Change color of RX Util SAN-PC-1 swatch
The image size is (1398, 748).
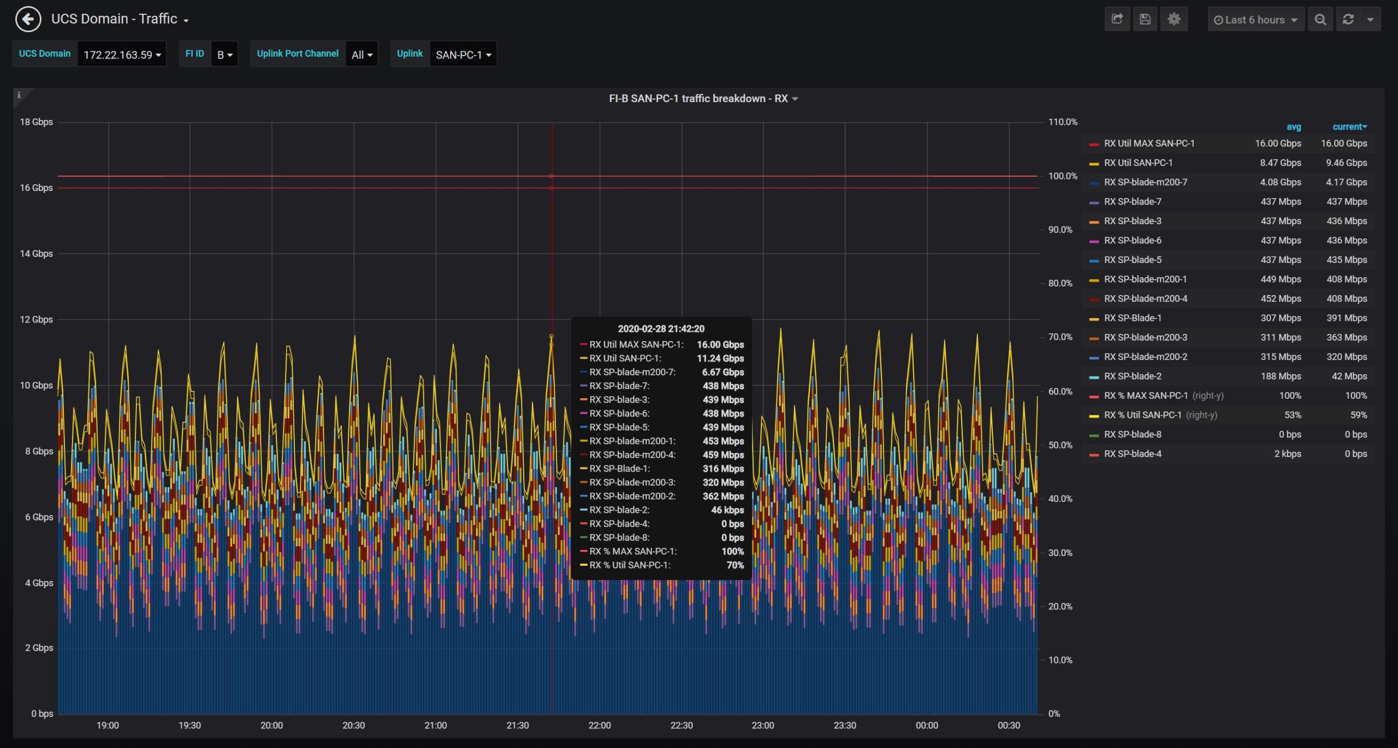pyautogui.click(x=1094, y=164)
